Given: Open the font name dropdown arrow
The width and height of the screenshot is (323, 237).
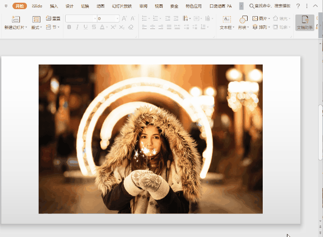Looking at the screenshot, I should pyautogui.click(x=95, y=18).
